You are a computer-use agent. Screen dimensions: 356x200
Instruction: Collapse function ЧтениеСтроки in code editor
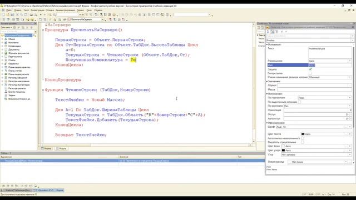[x=43, y=90]
